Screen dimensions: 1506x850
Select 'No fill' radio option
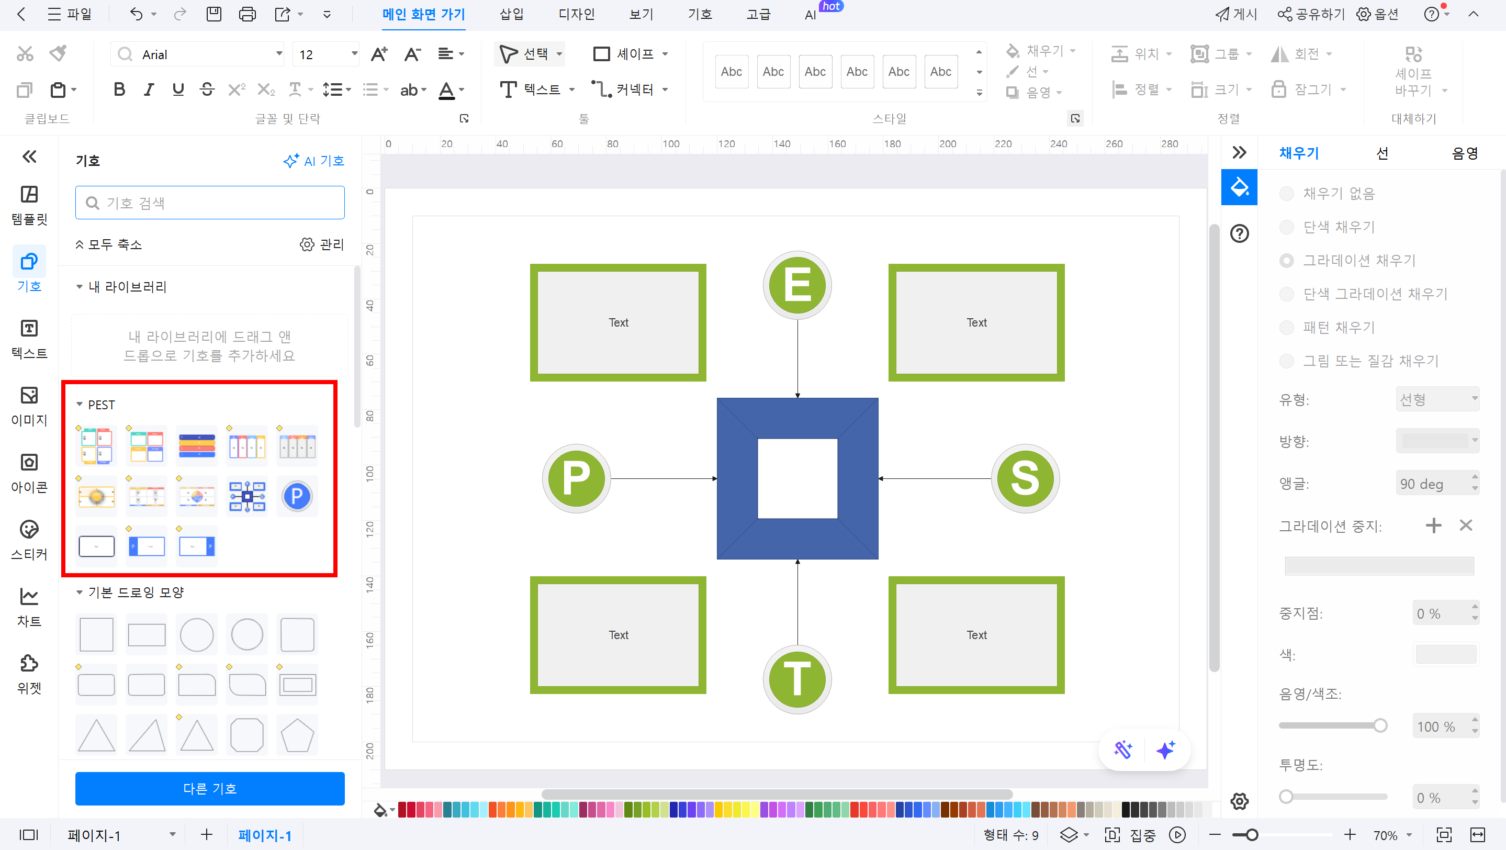click(x=1286, y=194)
